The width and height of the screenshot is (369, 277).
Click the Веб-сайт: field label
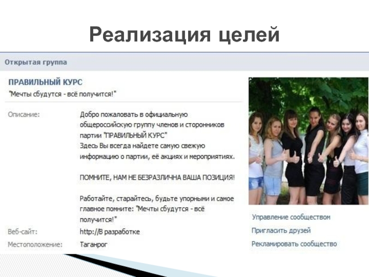(22, 231)
